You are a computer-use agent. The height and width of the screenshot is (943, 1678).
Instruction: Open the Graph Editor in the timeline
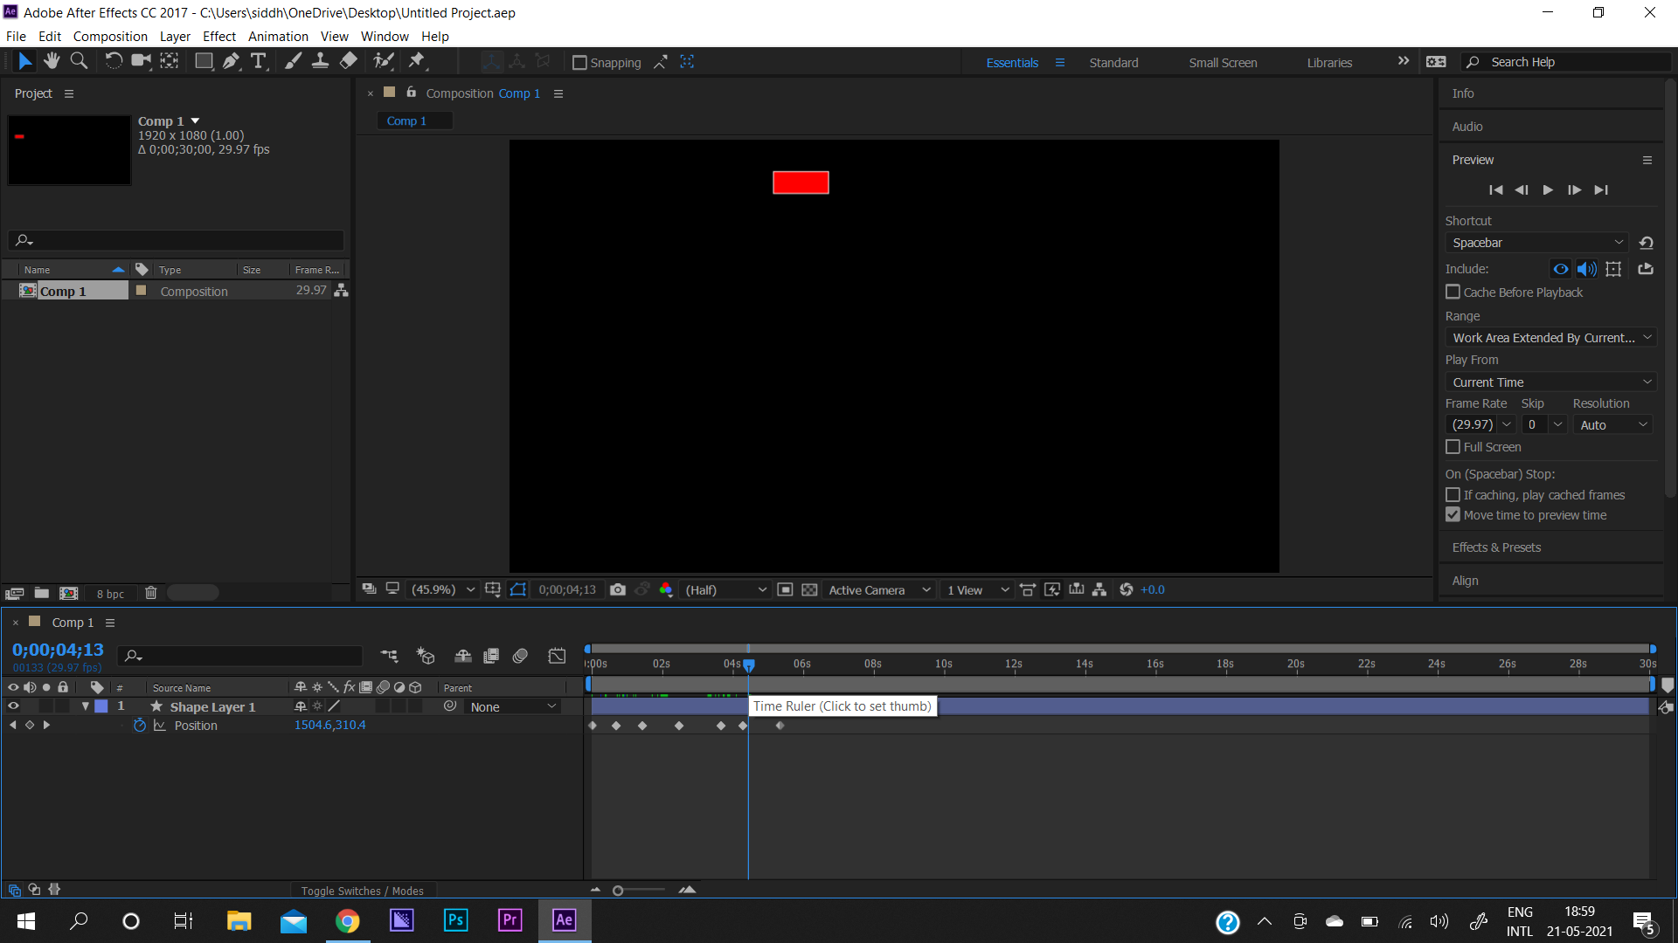click(557, 656)
